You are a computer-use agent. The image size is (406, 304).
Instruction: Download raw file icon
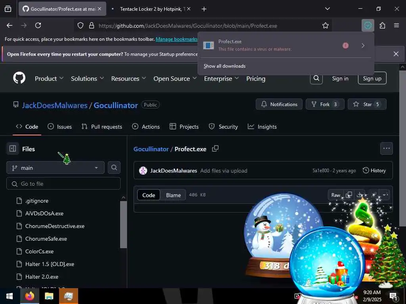click(x=360, y=195)
